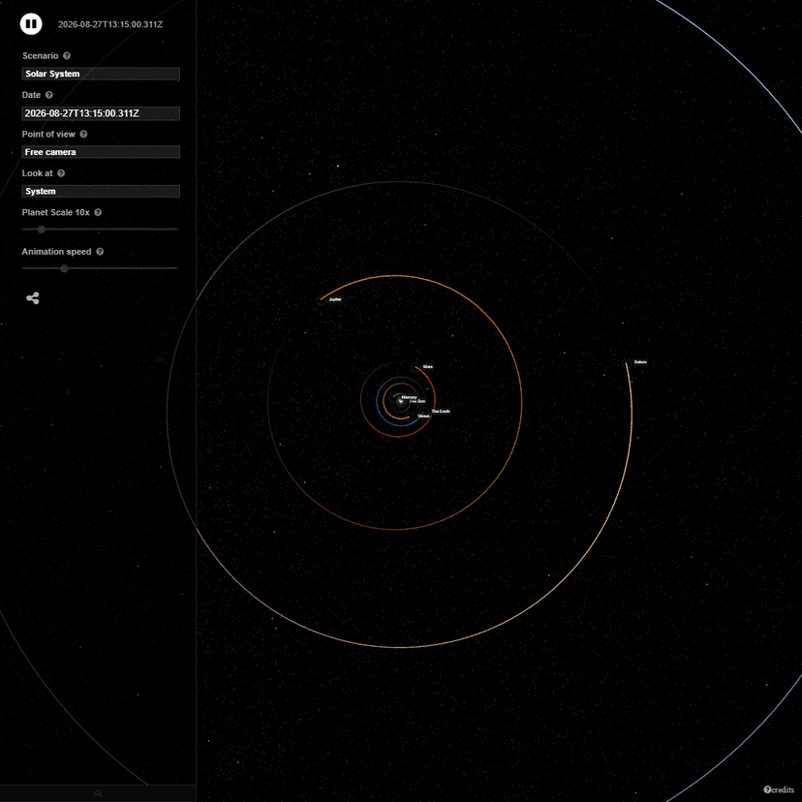Open the Scenario selector showing Solar System
Image resolution: width=802 pixels, height=802 pixels.
coord(100,74)
